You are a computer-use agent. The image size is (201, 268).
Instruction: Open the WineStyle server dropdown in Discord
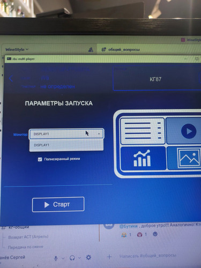coord(17,49)
